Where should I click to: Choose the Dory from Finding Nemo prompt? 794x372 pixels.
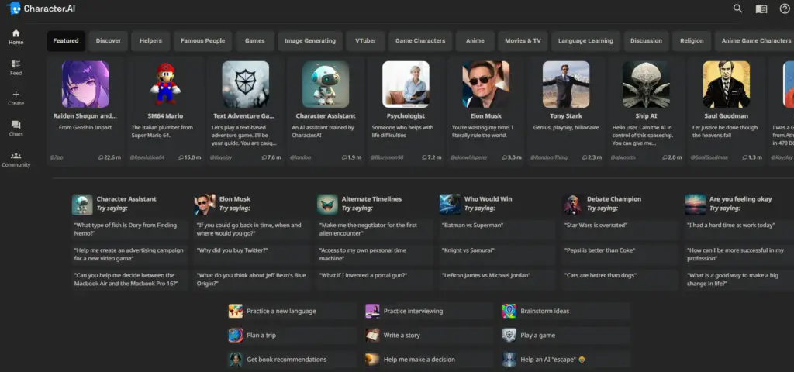(x=129, y=229)
